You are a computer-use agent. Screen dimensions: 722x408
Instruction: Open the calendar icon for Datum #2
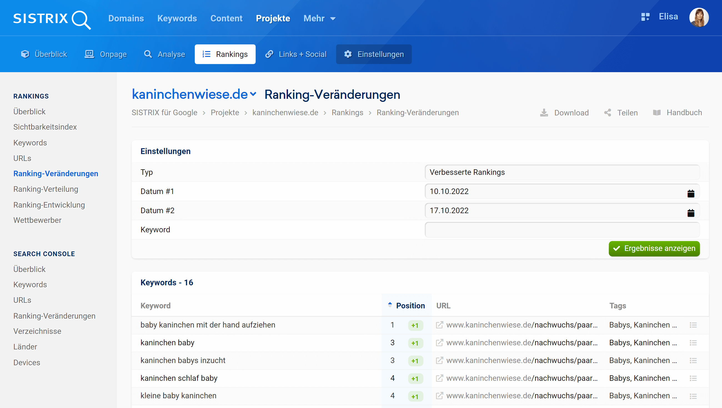point(691,213)
